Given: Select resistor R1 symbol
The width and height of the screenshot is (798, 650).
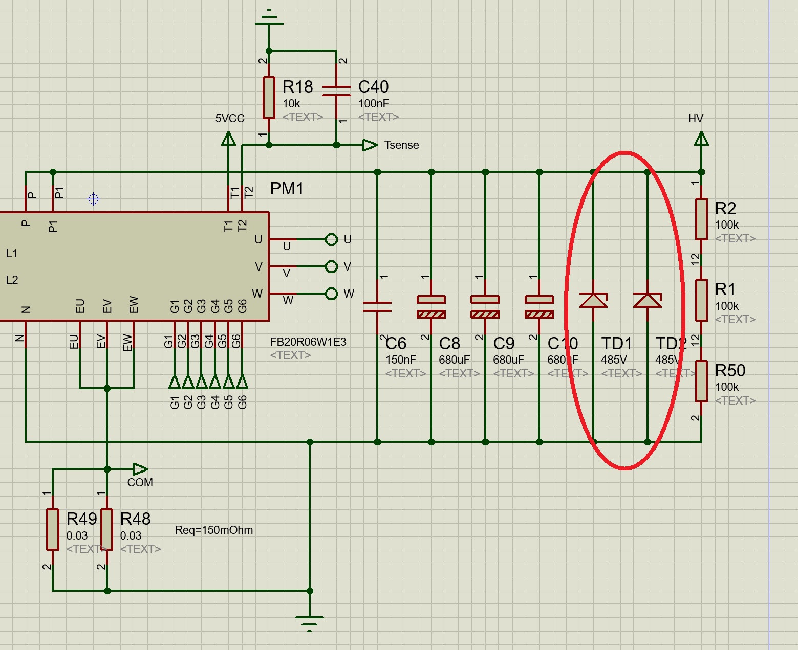Looking at the screenshot, I should pyautogui.click(x=701, y=300).
